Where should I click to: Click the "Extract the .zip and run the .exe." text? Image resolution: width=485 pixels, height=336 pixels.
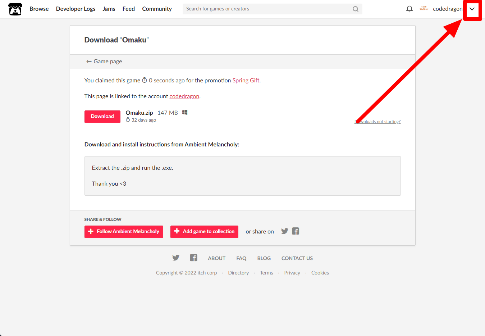point(133,168)
